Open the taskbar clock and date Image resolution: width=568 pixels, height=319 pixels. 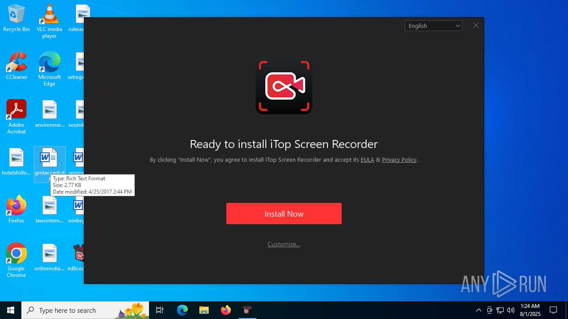530,310
